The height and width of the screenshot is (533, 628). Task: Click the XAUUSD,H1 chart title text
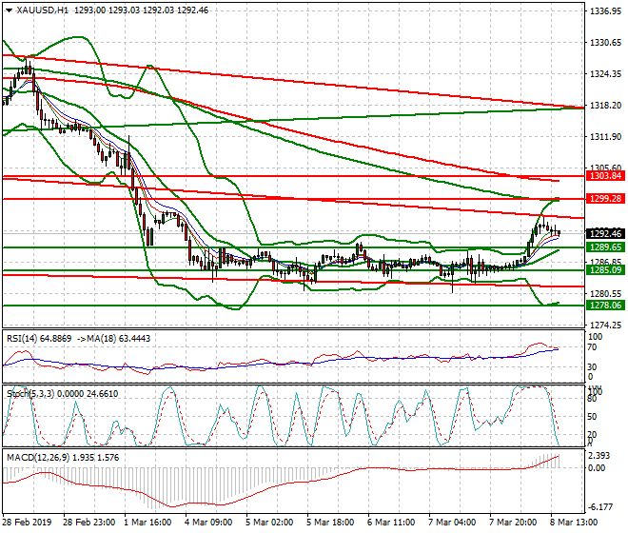(x=43, y=10)
